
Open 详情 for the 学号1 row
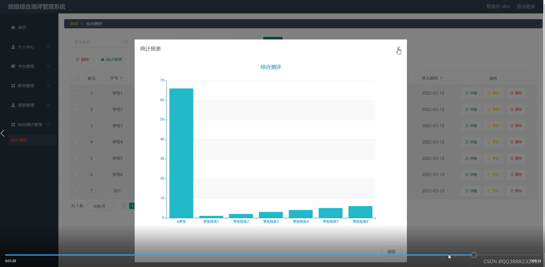471,93
